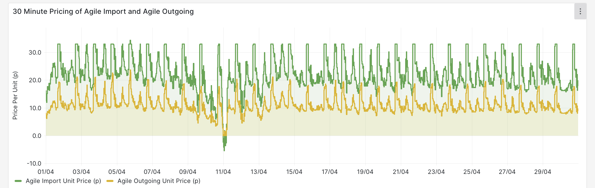Click the '19/04' x-axis date label
The image size is (595, 188).
[365, 172]
